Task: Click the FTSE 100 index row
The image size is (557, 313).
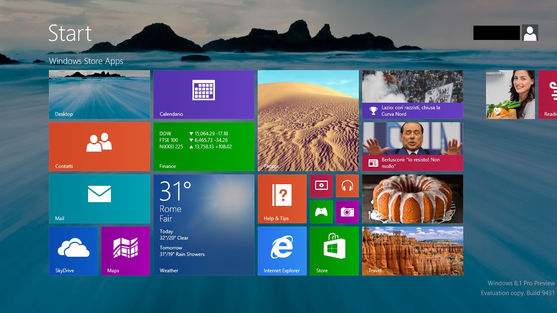Action: tap(194, 140)
